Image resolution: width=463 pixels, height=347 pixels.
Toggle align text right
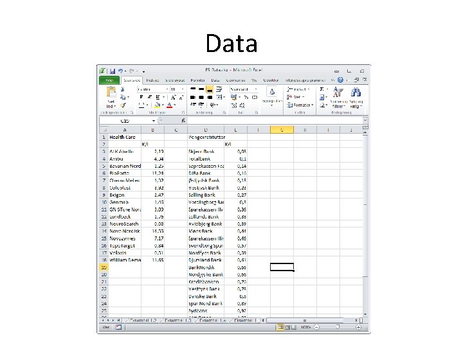point(210,97)
